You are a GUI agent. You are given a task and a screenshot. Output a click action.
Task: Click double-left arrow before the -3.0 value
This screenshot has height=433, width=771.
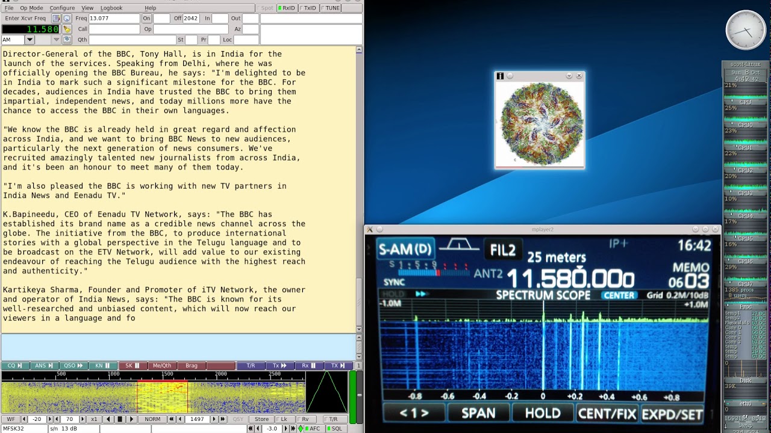[x=251, y=429]
